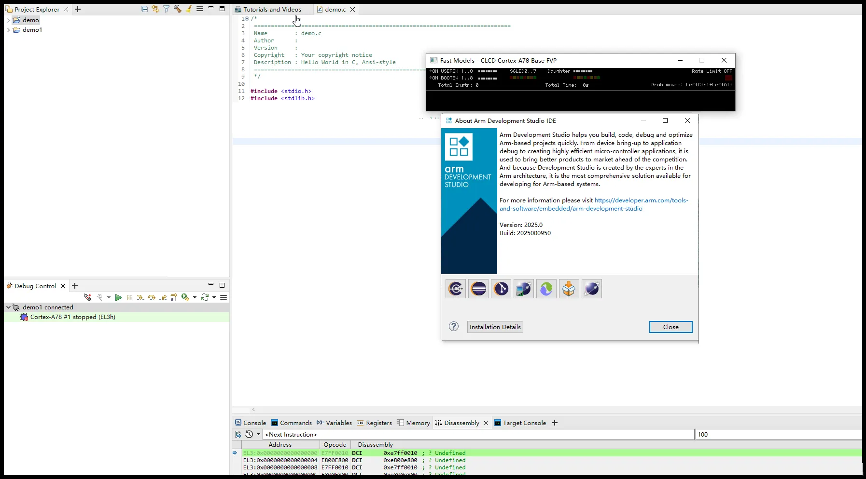866x479 pixels.
Task: Click the Installation Details button
Action: (495, 327)
